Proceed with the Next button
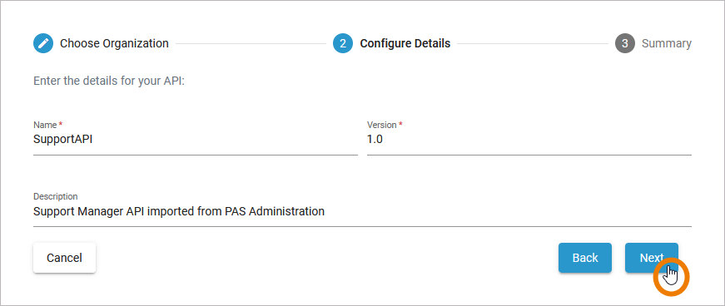The width and height of the screenshot is (725, 306). pyautogui.click(x=652, y=258)
